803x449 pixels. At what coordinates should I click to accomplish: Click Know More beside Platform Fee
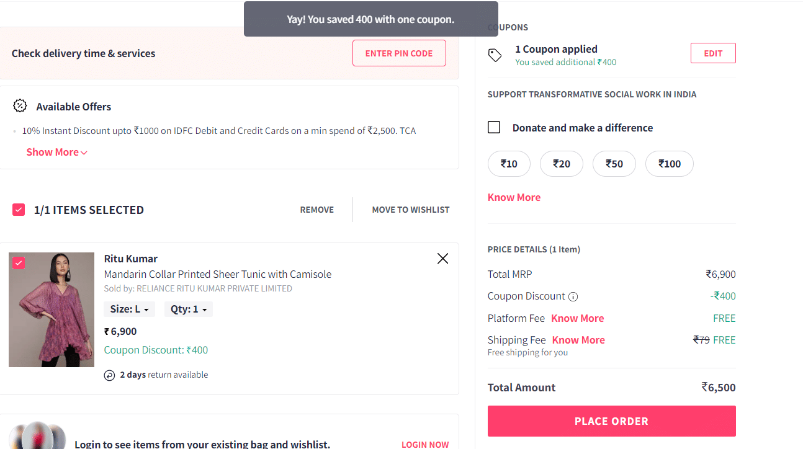[x=577, y=318]
